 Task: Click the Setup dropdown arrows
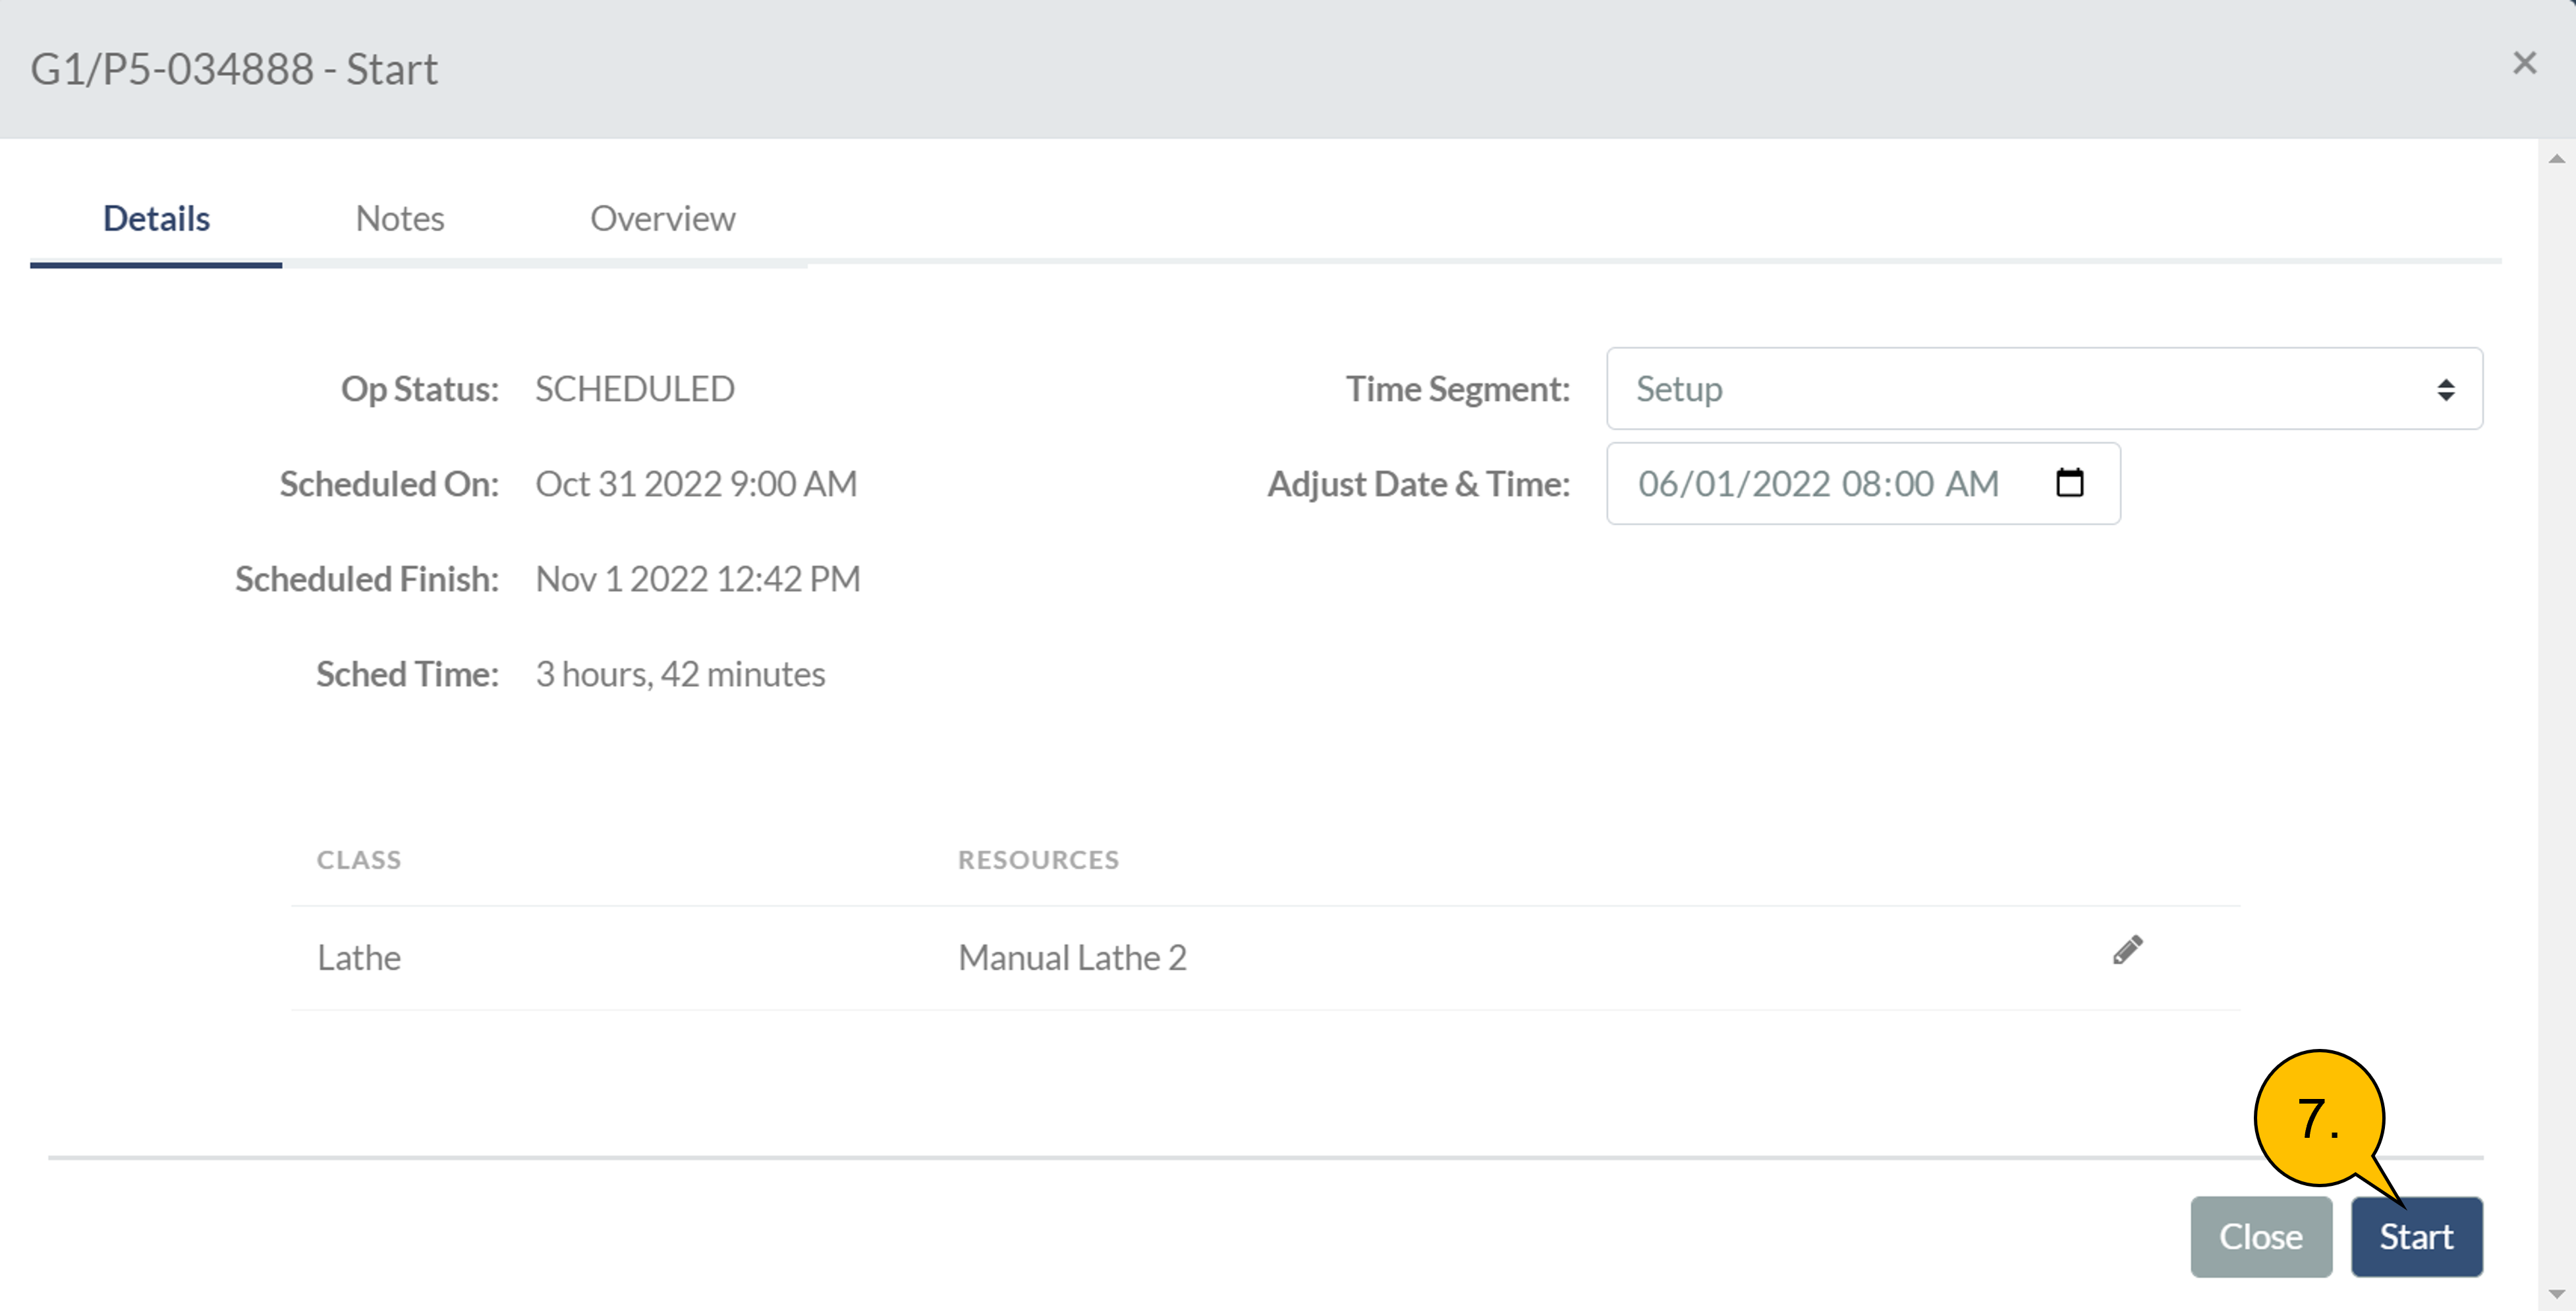pos(2445,390)
